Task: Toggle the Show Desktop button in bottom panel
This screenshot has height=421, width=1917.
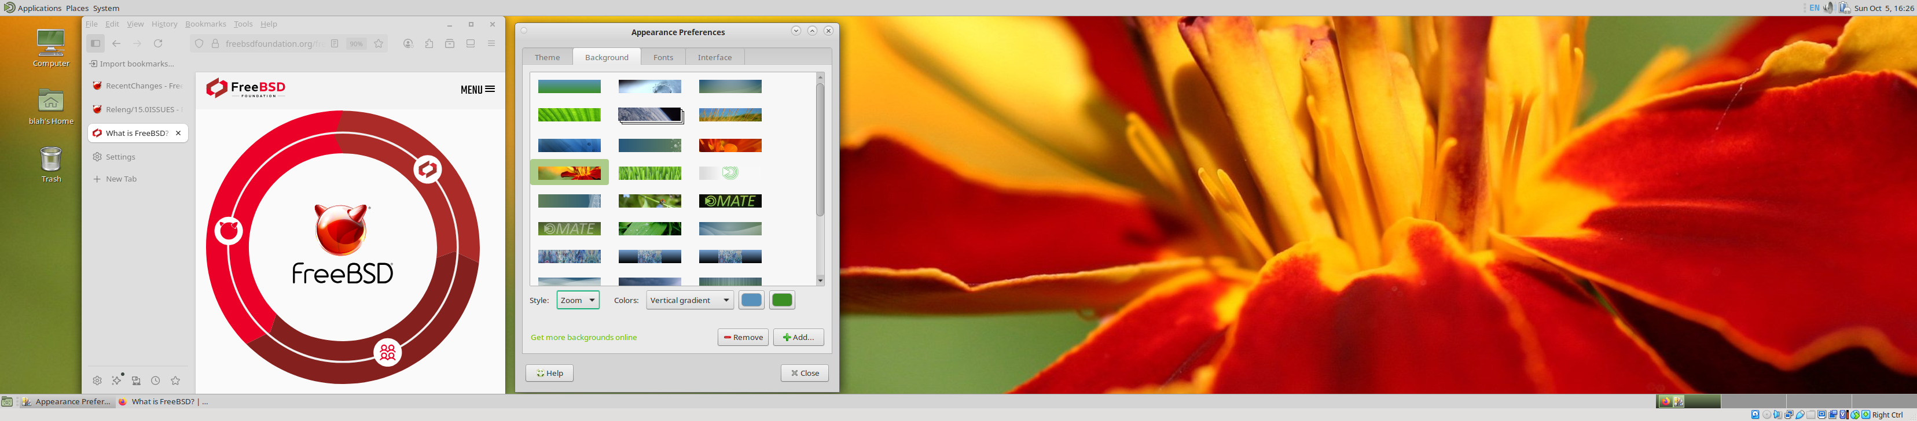Action: 7,402
